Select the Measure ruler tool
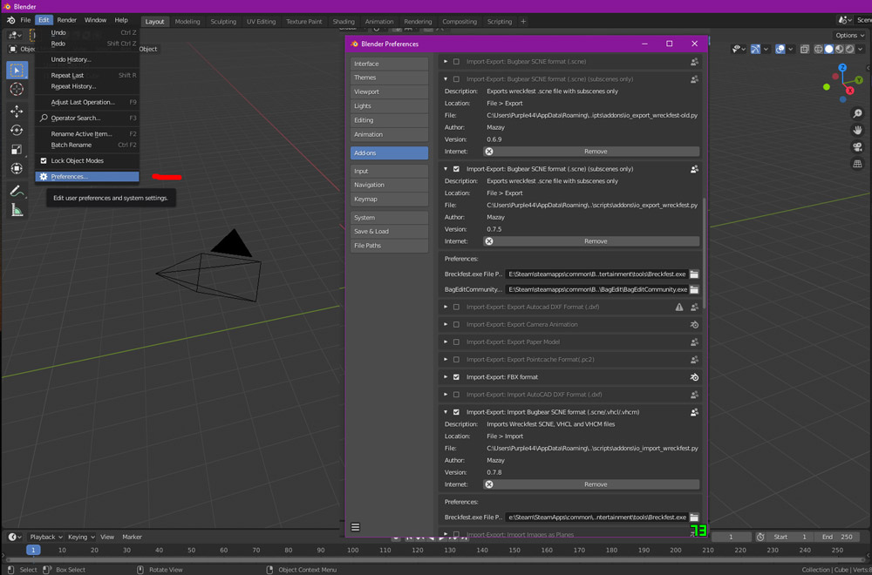 [x=17, y=210]
